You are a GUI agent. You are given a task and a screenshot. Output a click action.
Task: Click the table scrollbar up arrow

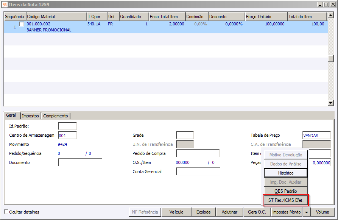coord(331,15)
